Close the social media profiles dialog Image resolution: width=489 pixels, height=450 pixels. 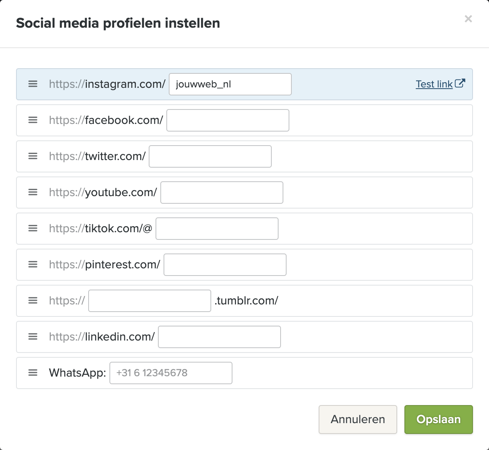pyautogui.click(x=468, y=19)
